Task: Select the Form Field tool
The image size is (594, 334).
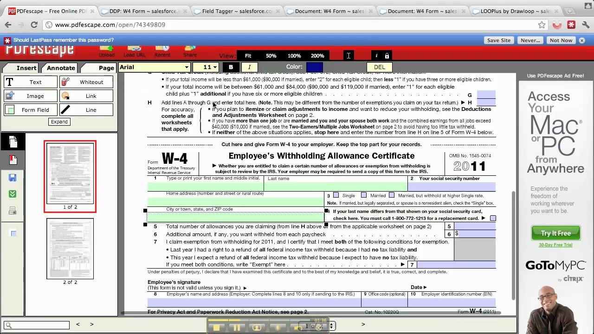Action: [31, 110]
